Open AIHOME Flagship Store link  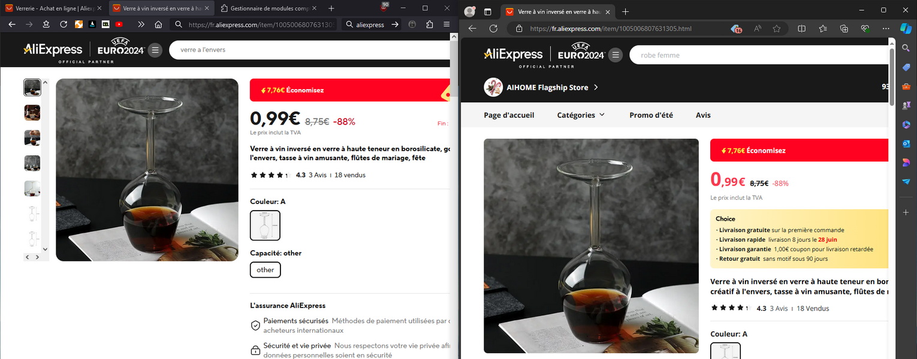[541, 87]
